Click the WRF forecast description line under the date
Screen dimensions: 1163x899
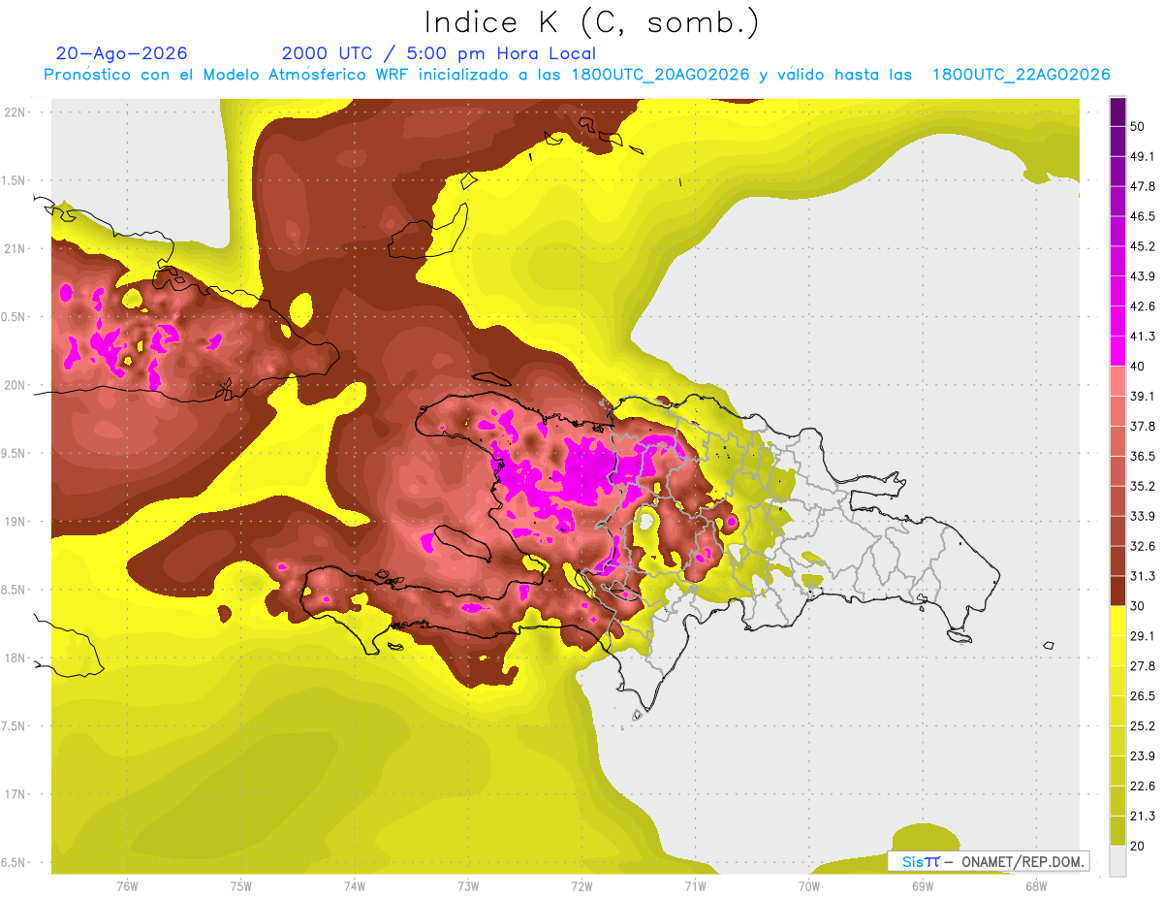(x=577, y=75)
